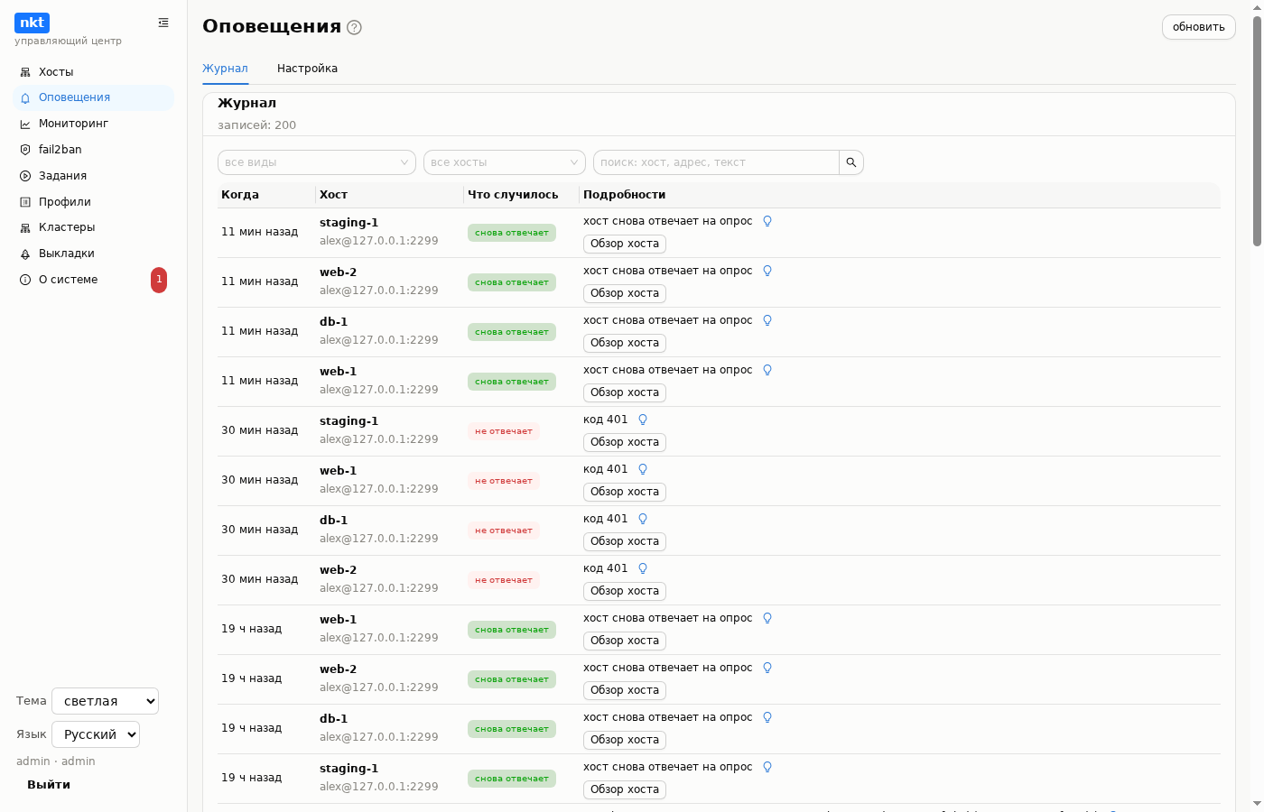Viewport: 1264px width, 812px height.
Task: Click the nkt logo
Action: click(x=32, y=23)
